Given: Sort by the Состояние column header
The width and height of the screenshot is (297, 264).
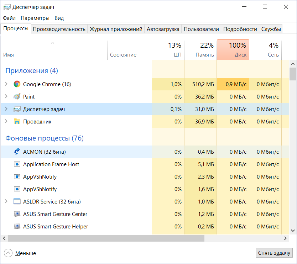Looking at the screenshot, I should coord(130,50).
